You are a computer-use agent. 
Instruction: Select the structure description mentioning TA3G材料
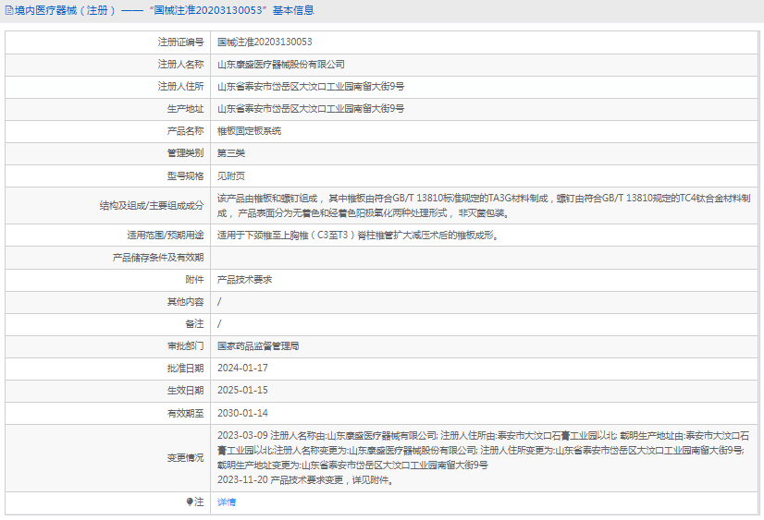(x=484, y=206)
